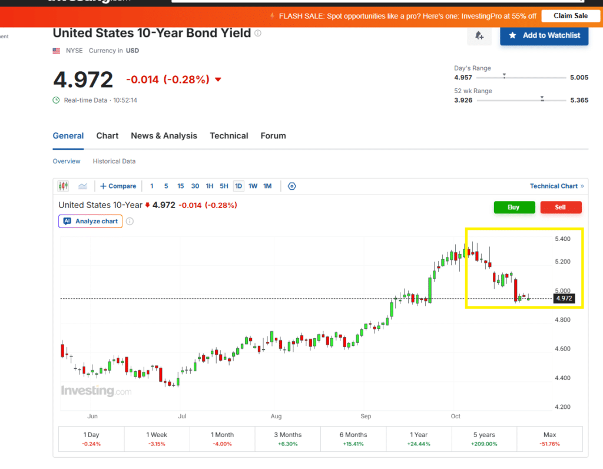Screen dimensions: 603x469
Task: Select the candlestick chart type icon
Action: coord(63,186)
